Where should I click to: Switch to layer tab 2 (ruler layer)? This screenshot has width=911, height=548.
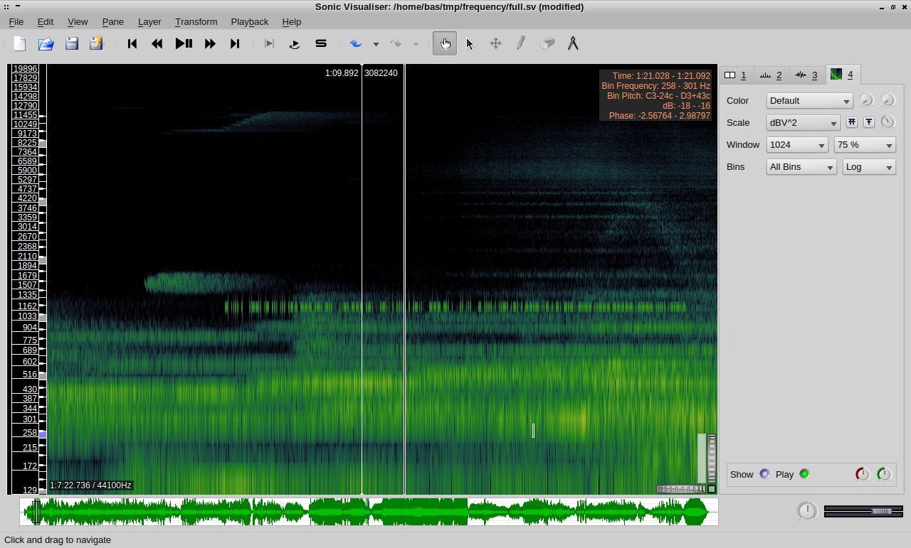pos(772,75)
